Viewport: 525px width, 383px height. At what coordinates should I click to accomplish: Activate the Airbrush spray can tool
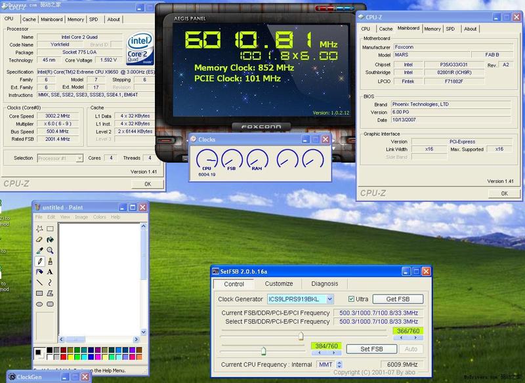point(39,272)
